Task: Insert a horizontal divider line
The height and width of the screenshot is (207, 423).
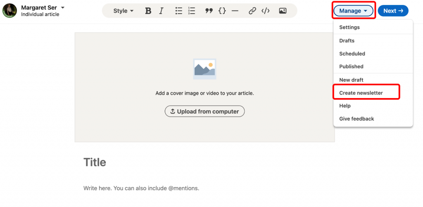Action: click(235, 11)
